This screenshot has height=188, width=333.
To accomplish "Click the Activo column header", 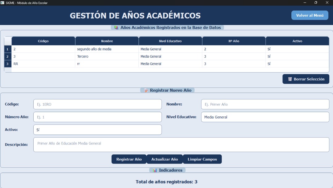I will (x=297, y=41).
